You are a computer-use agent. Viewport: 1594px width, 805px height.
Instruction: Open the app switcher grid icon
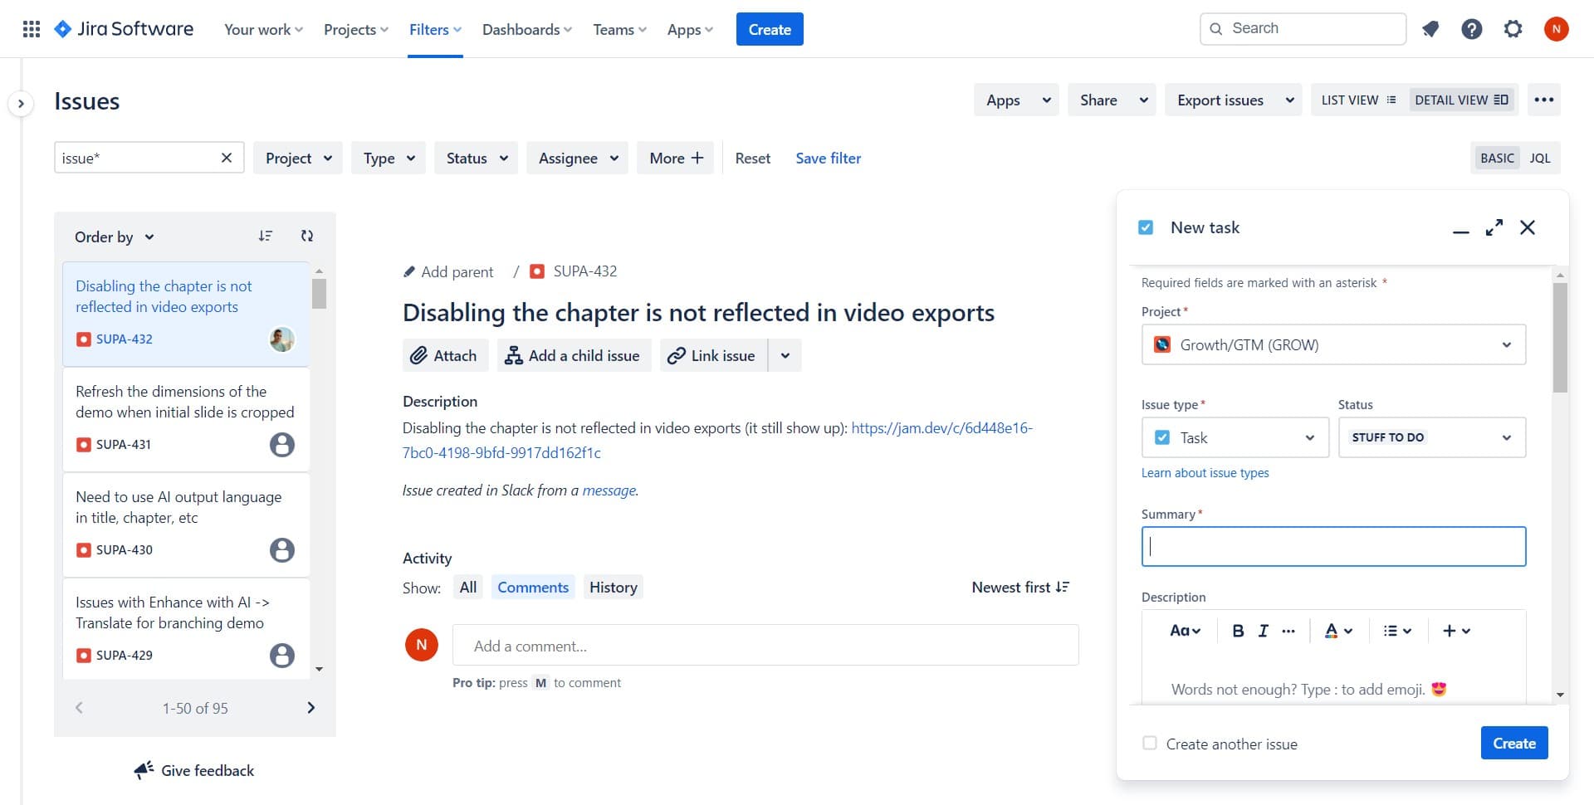coord(32,30)
